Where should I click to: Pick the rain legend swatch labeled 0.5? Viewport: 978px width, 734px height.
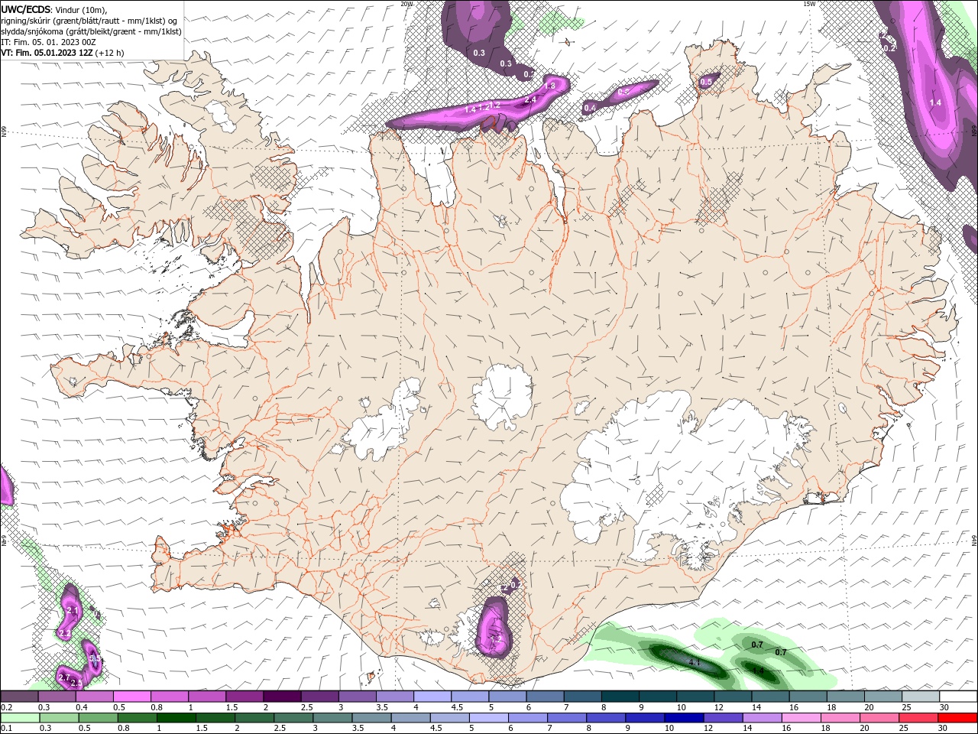click(x=99, y=717)
